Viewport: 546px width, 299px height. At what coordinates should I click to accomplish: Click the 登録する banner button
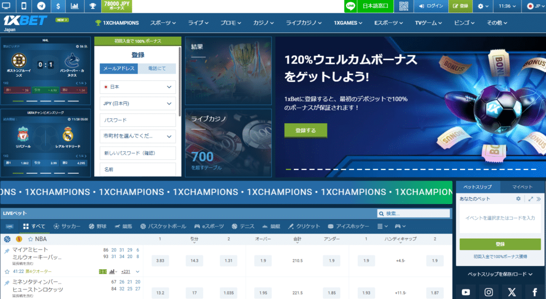(x=306, y=131)
